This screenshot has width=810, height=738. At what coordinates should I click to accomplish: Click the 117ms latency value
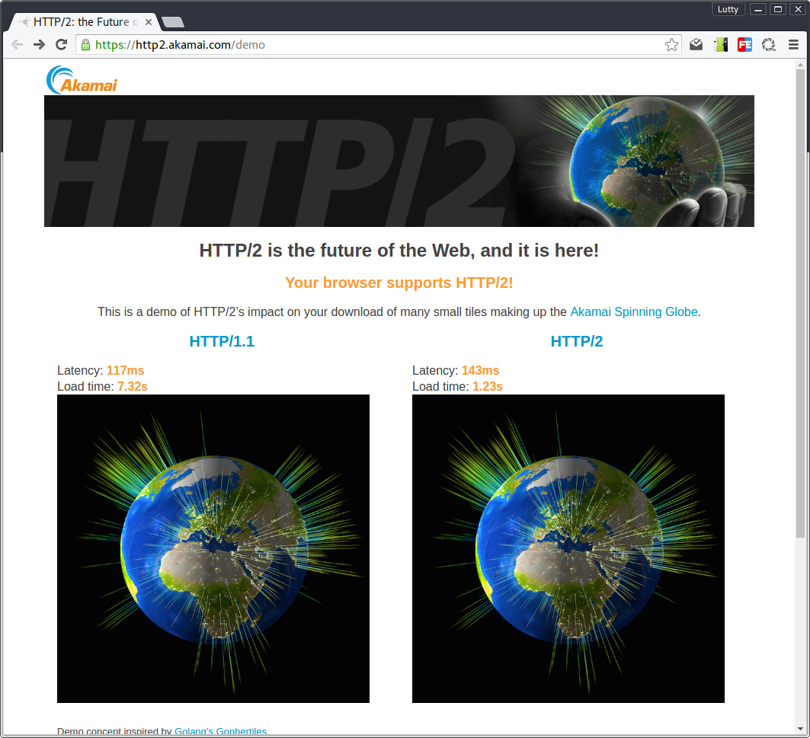click(x=126, y=370)
